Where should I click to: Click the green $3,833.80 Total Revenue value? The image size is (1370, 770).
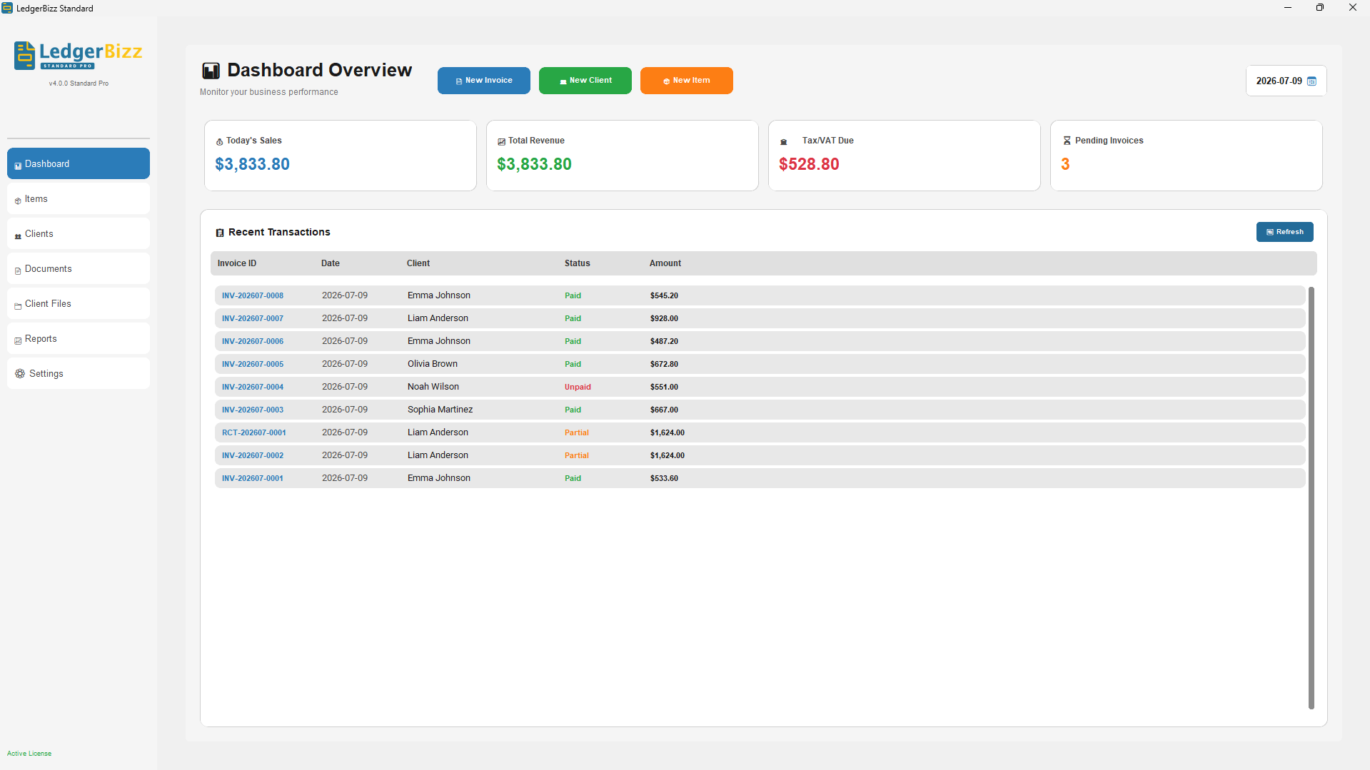[534, 164]
